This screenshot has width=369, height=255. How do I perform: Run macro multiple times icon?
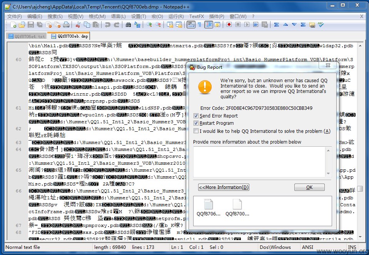click(255, 25)
